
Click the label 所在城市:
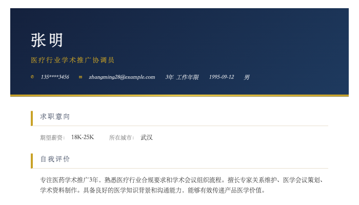point(122,137)
